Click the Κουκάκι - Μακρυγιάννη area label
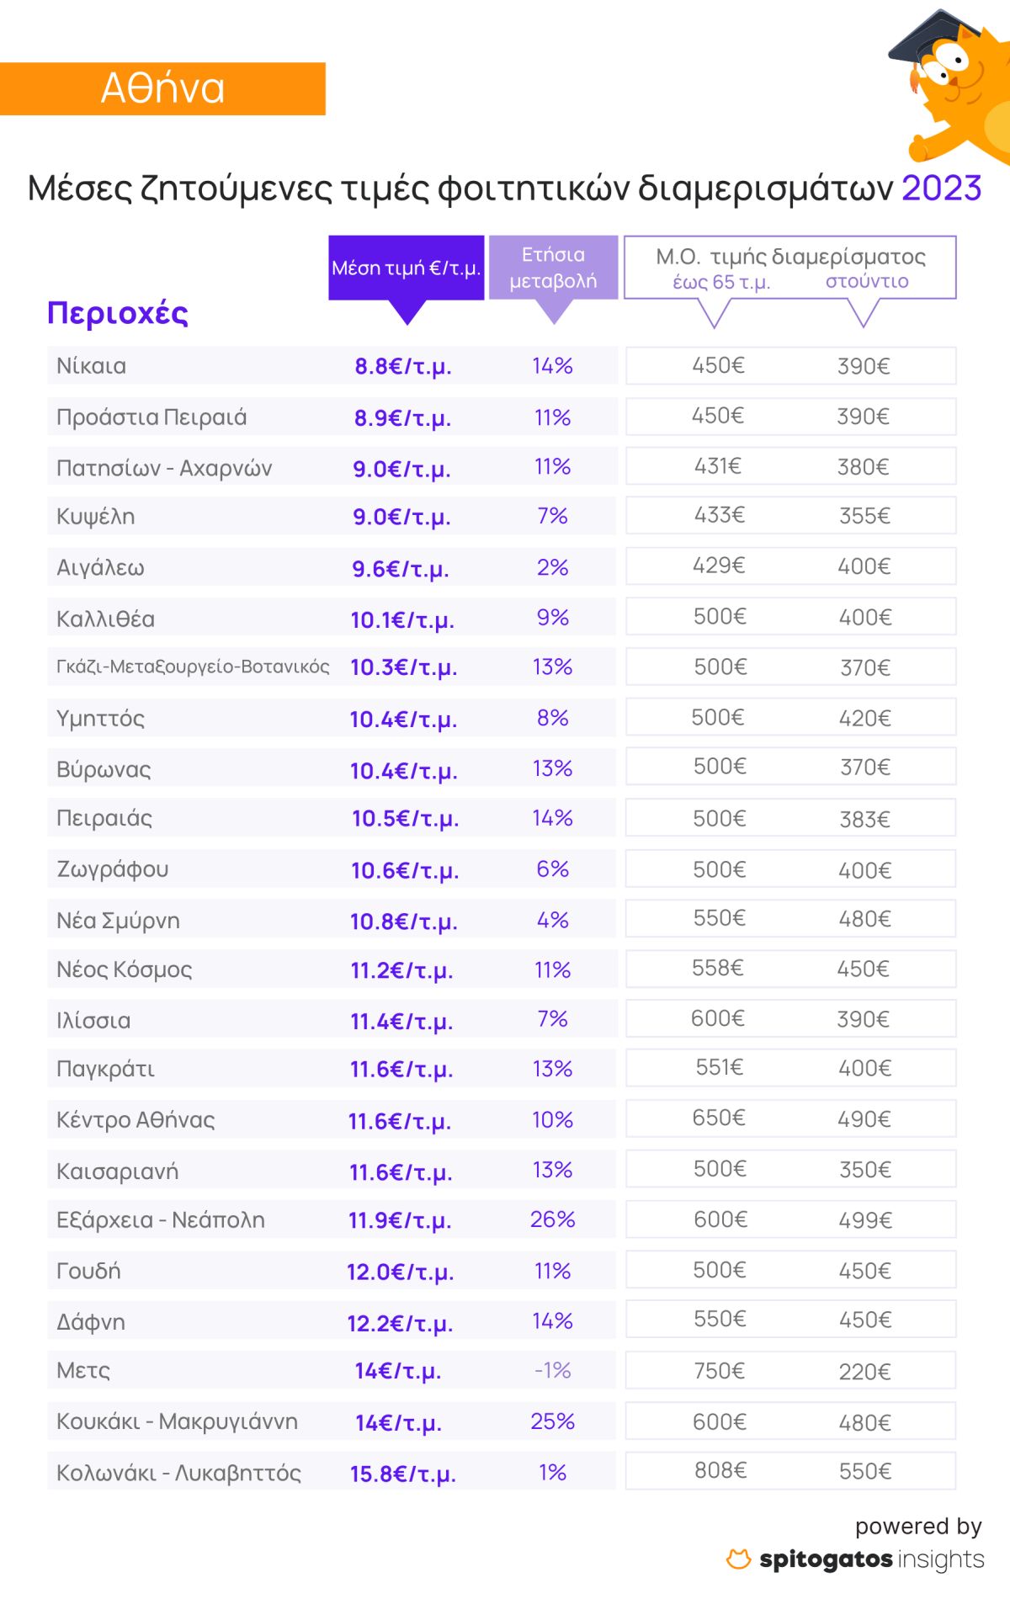The image size is (1010, 1599). point(177,1421)
